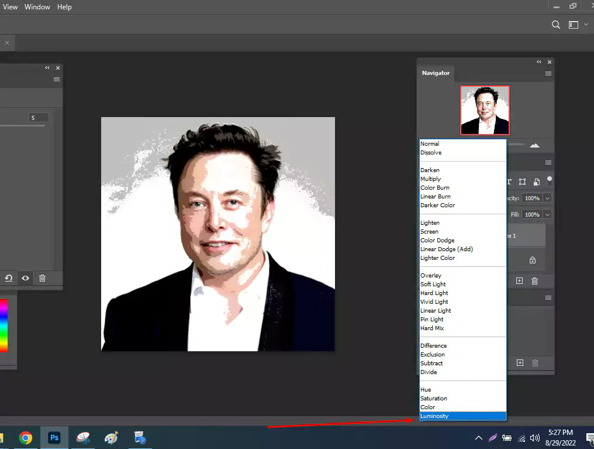Select Luminosity blend mode

462,416
